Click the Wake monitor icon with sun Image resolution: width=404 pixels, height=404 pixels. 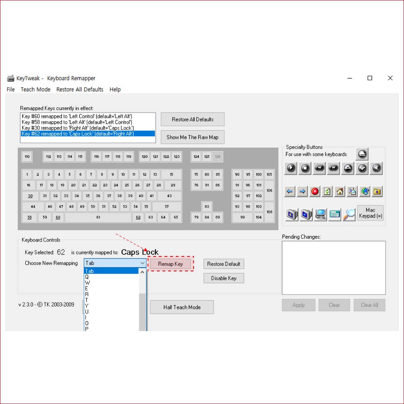pyautogui.click(x=306, y=214)
